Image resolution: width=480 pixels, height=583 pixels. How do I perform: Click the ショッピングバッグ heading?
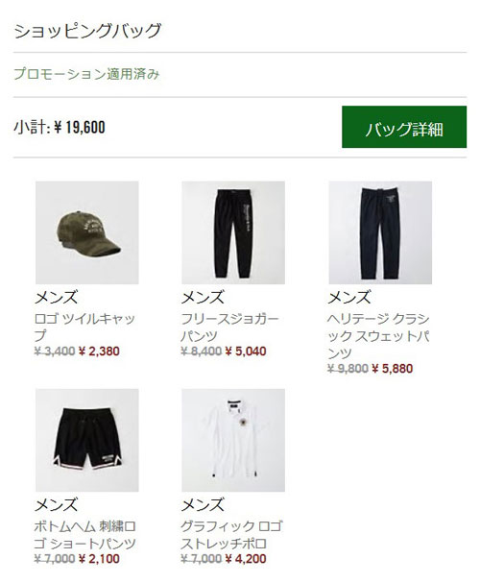pyautogui.click(x=87, y=31)
